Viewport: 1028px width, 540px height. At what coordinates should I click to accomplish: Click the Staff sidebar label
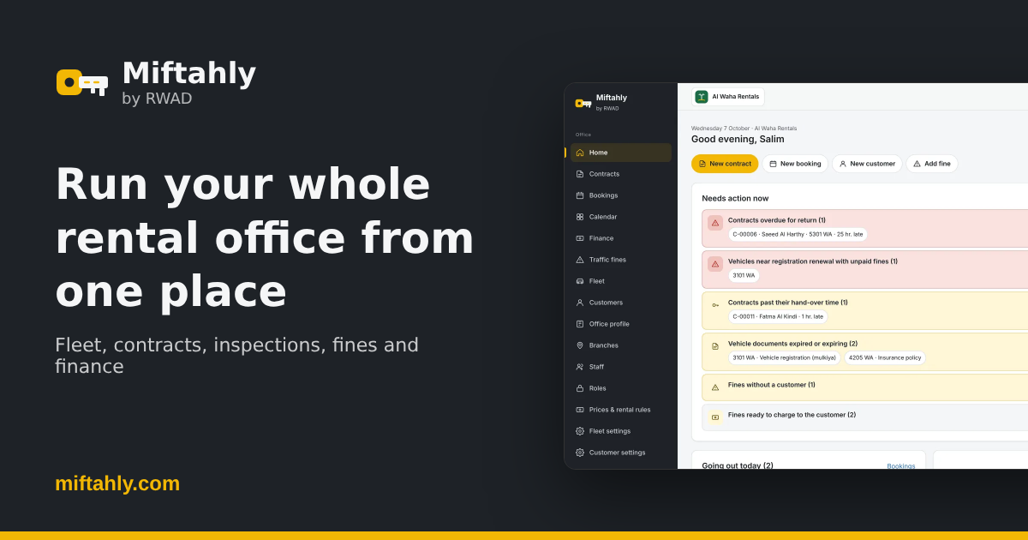coord(596,367)
